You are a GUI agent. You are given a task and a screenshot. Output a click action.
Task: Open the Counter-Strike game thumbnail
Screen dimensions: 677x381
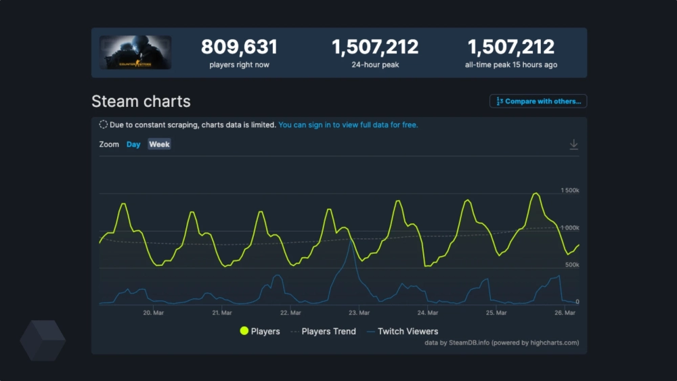135,53
